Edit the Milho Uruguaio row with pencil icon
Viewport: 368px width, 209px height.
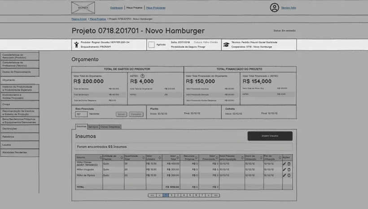(x=284, y=170)
